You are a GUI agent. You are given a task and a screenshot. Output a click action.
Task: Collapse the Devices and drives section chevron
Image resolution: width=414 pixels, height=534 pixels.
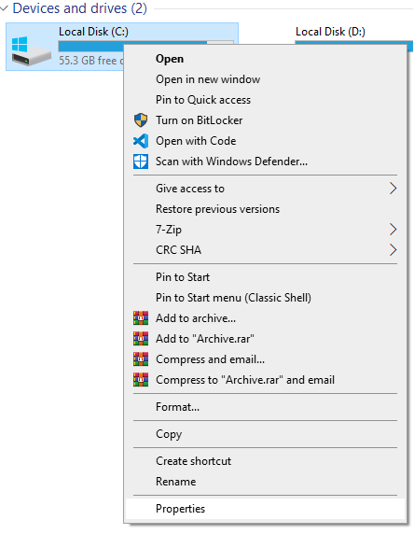click(4, 8)
